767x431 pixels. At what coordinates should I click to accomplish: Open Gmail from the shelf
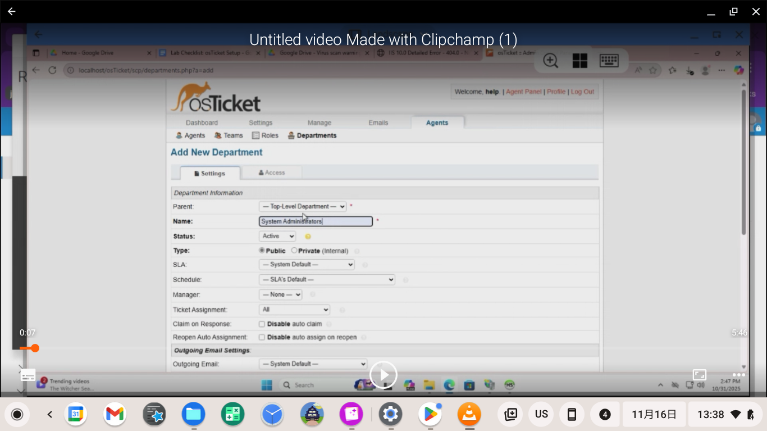(115, 415)
